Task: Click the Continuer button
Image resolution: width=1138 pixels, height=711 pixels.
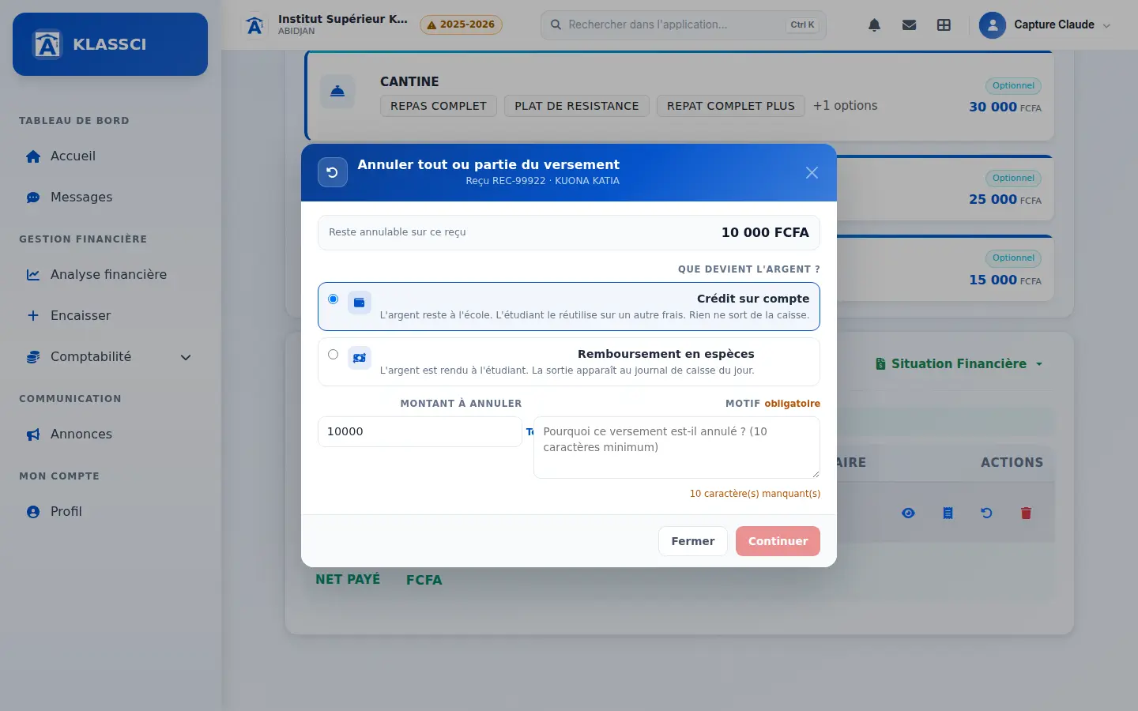Action: click(x=778, y=541)
